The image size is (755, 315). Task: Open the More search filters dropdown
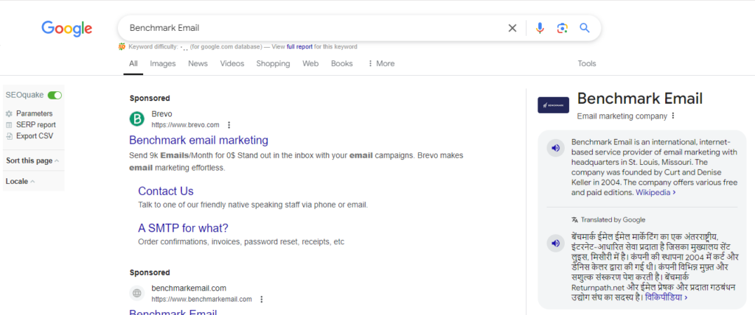click(x=381, y=63)
